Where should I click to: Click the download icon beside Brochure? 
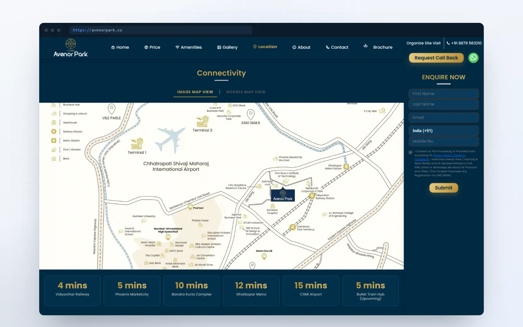pos(365,46)
